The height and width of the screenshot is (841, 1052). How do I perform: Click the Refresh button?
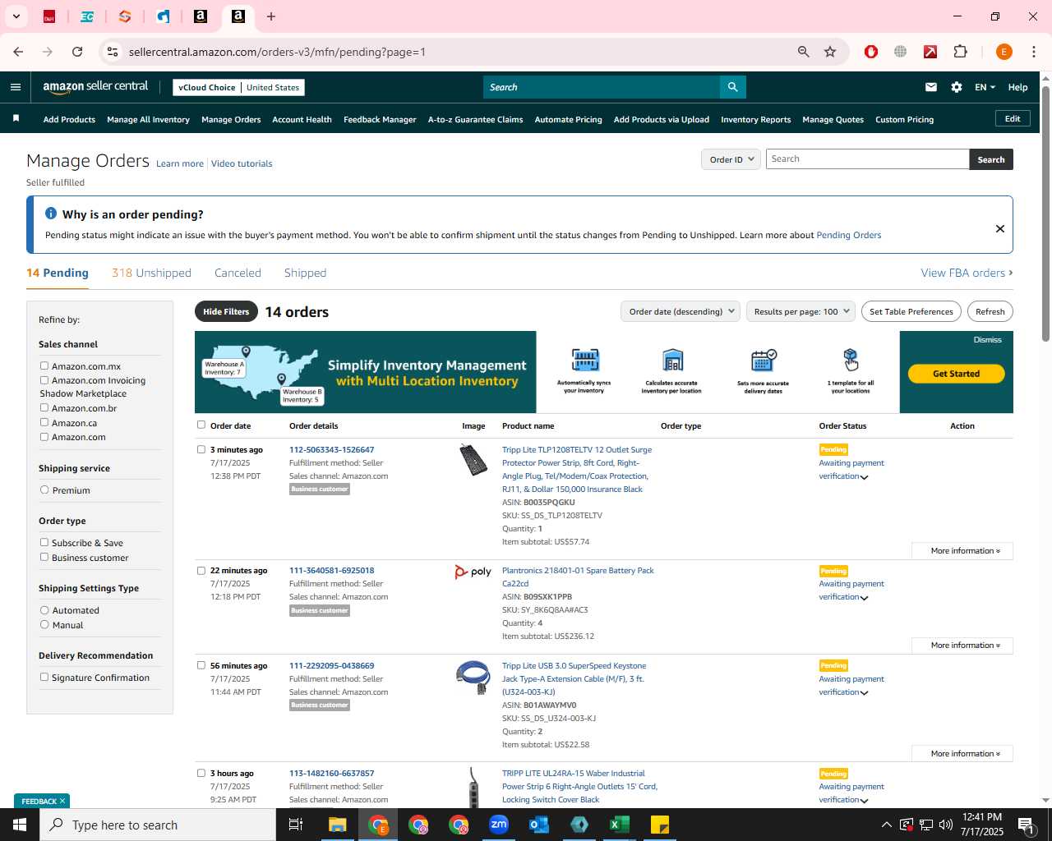tap(990, 311)
